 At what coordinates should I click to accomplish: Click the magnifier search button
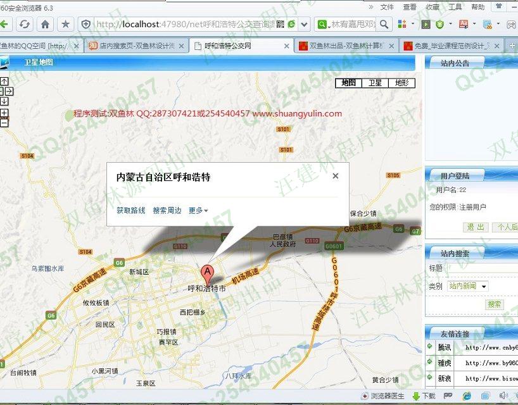click(x=384, y=24)
